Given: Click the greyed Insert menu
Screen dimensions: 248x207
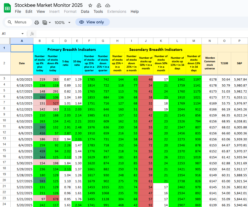Looking at the screenshot, I should click(x=54, y=11).
